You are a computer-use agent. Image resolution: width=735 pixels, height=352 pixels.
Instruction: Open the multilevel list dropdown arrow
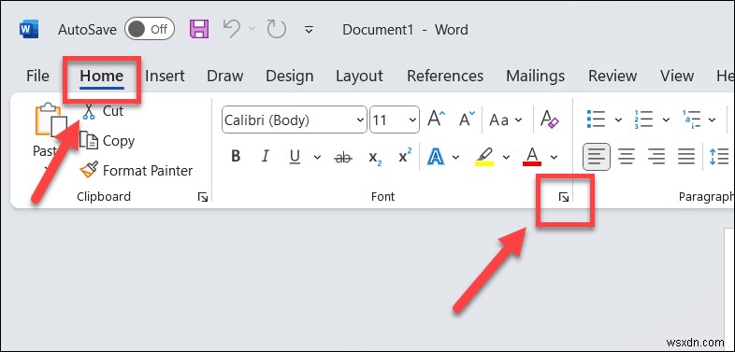[712, 120]
